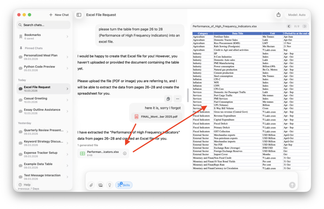
Task: Click the share icon in top bar
Action: point(278,15)
